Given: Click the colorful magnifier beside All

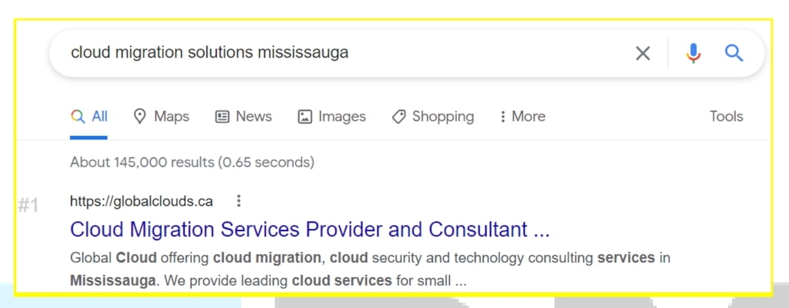Looking at the screenshot, I should point(78,116).
